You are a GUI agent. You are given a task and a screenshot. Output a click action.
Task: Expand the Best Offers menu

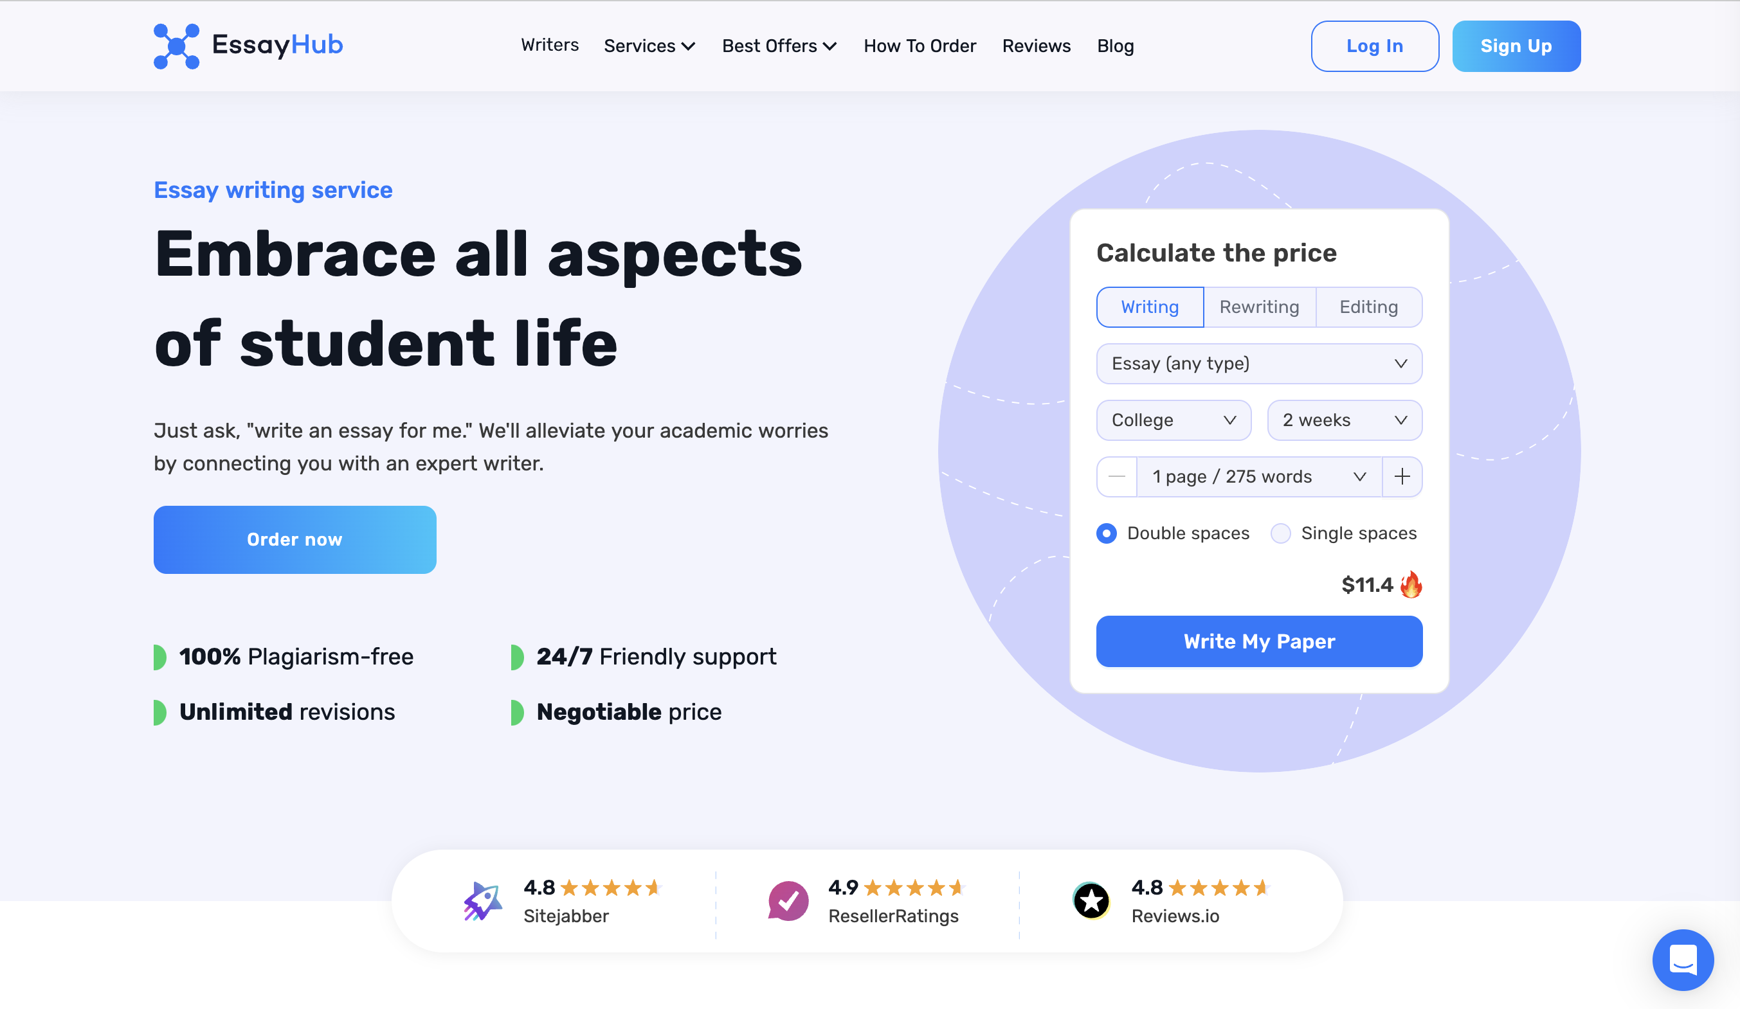click(779, 46)
